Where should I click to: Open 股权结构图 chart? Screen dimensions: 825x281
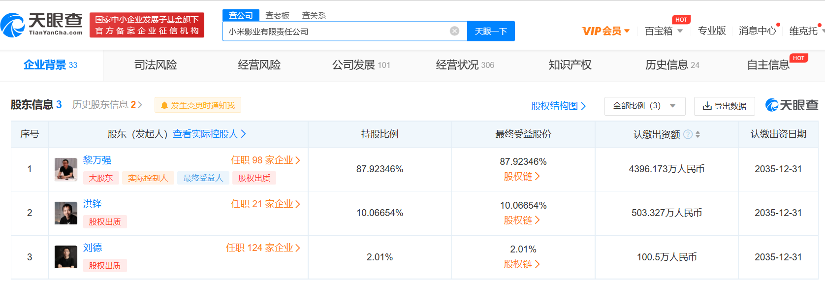coord(559,106)
